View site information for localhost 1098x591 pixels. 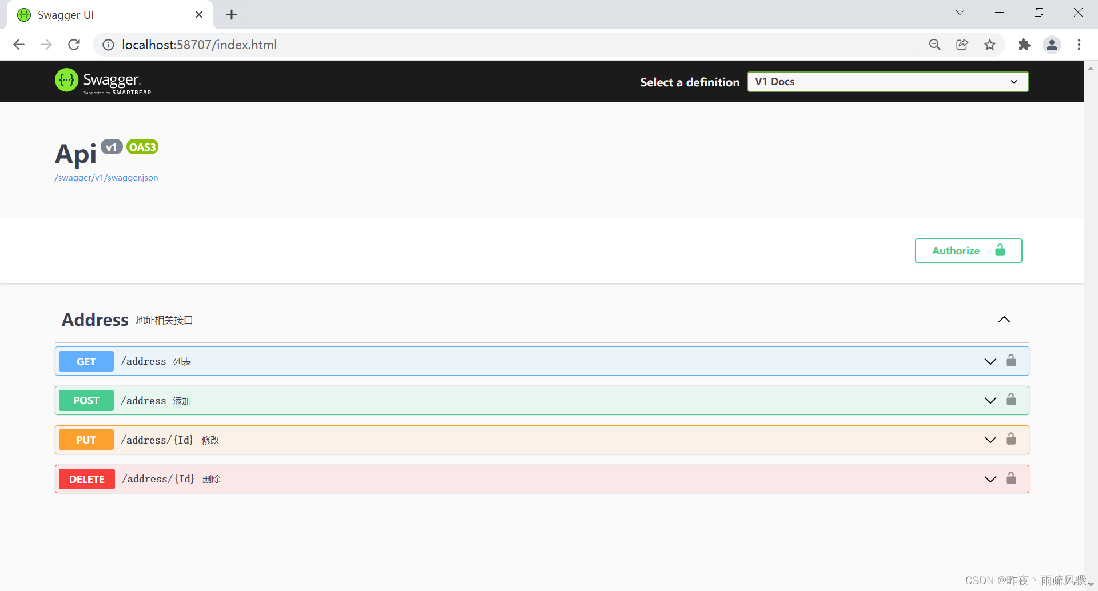(108, 45)
